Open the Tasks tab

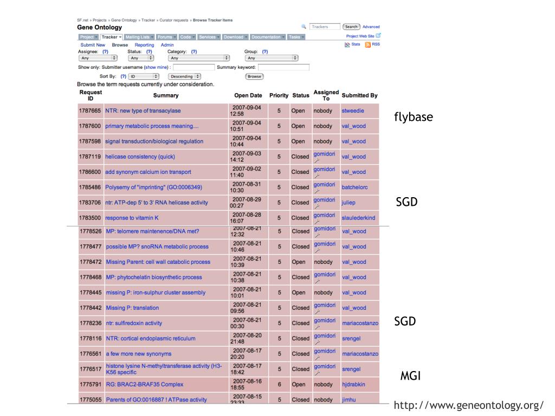pos(296,37)
